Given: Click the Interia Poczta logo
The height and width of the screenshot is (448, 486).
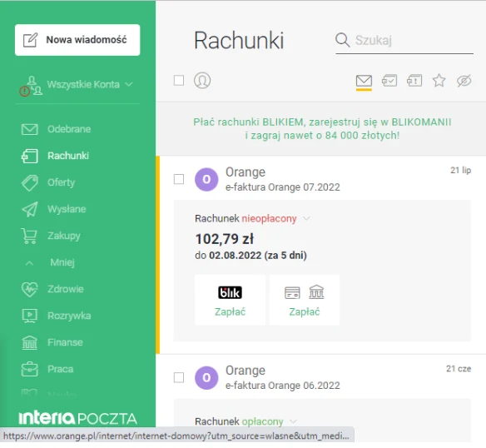Looking at the screenshot, I should pyautogui.click(x=77, y=418).
